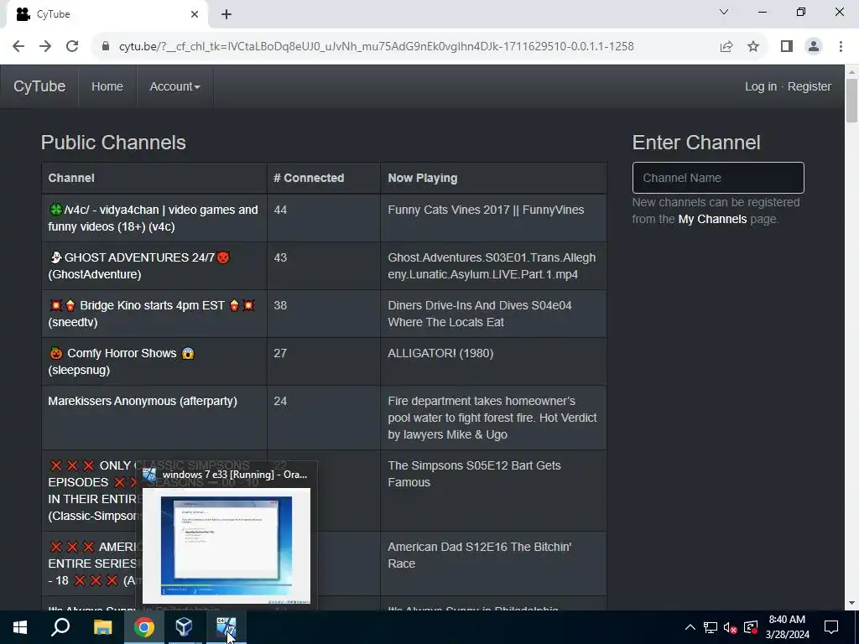This screenshot has width=859, height=644.
Task: Click the Enter Channel heading
Action: coord(696,143)
